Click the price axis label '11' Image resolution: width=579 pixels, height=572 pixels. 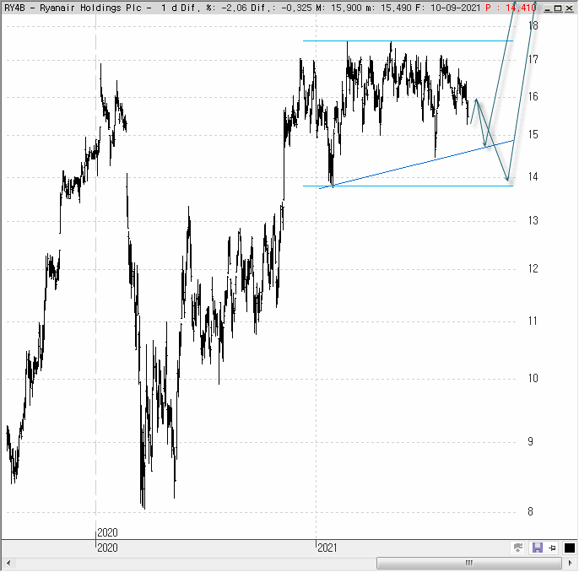pyautogui.click(x=533, y=321)
